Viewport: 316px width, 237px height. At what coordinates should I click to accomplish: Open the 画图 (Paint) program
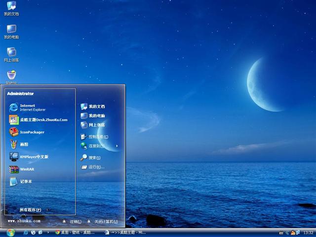(24, 144)
